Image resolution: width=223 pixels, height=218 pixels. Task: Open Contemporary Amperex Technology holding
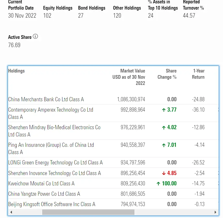pos(51,110)
